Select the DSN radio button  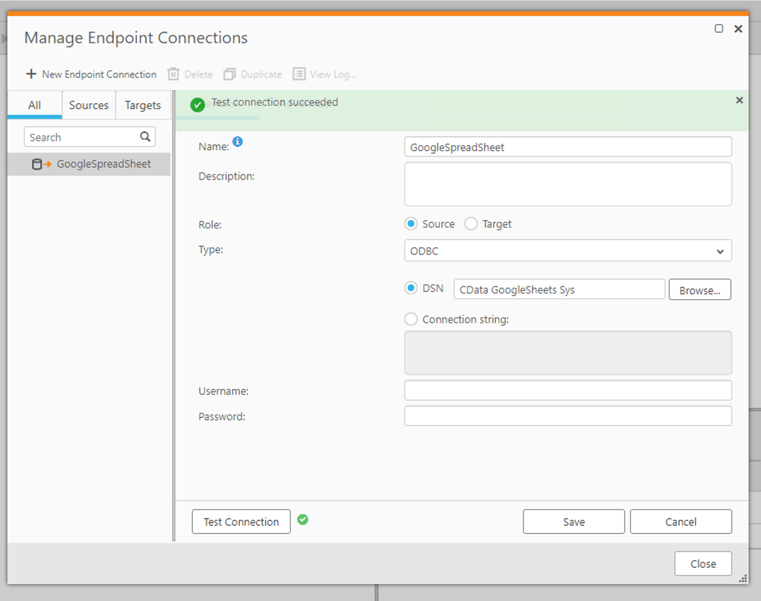(411, 288)
